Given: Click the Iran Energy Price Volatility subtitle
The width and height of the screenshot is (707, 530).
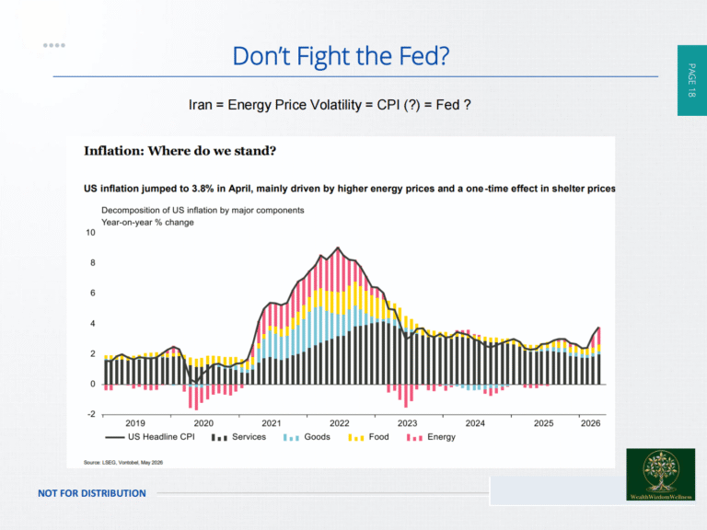Looking at the screenshot, I should 330,105.
